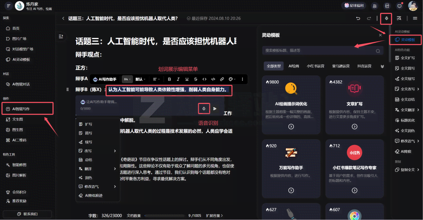
Task: Toggle underline formatting in floating toolbar
Action: click(187, 79)
